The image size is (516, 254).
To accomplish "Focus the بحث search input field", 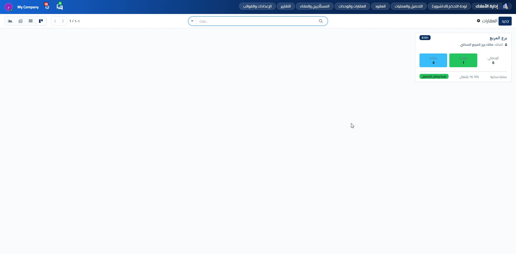I will pos(257,21).
